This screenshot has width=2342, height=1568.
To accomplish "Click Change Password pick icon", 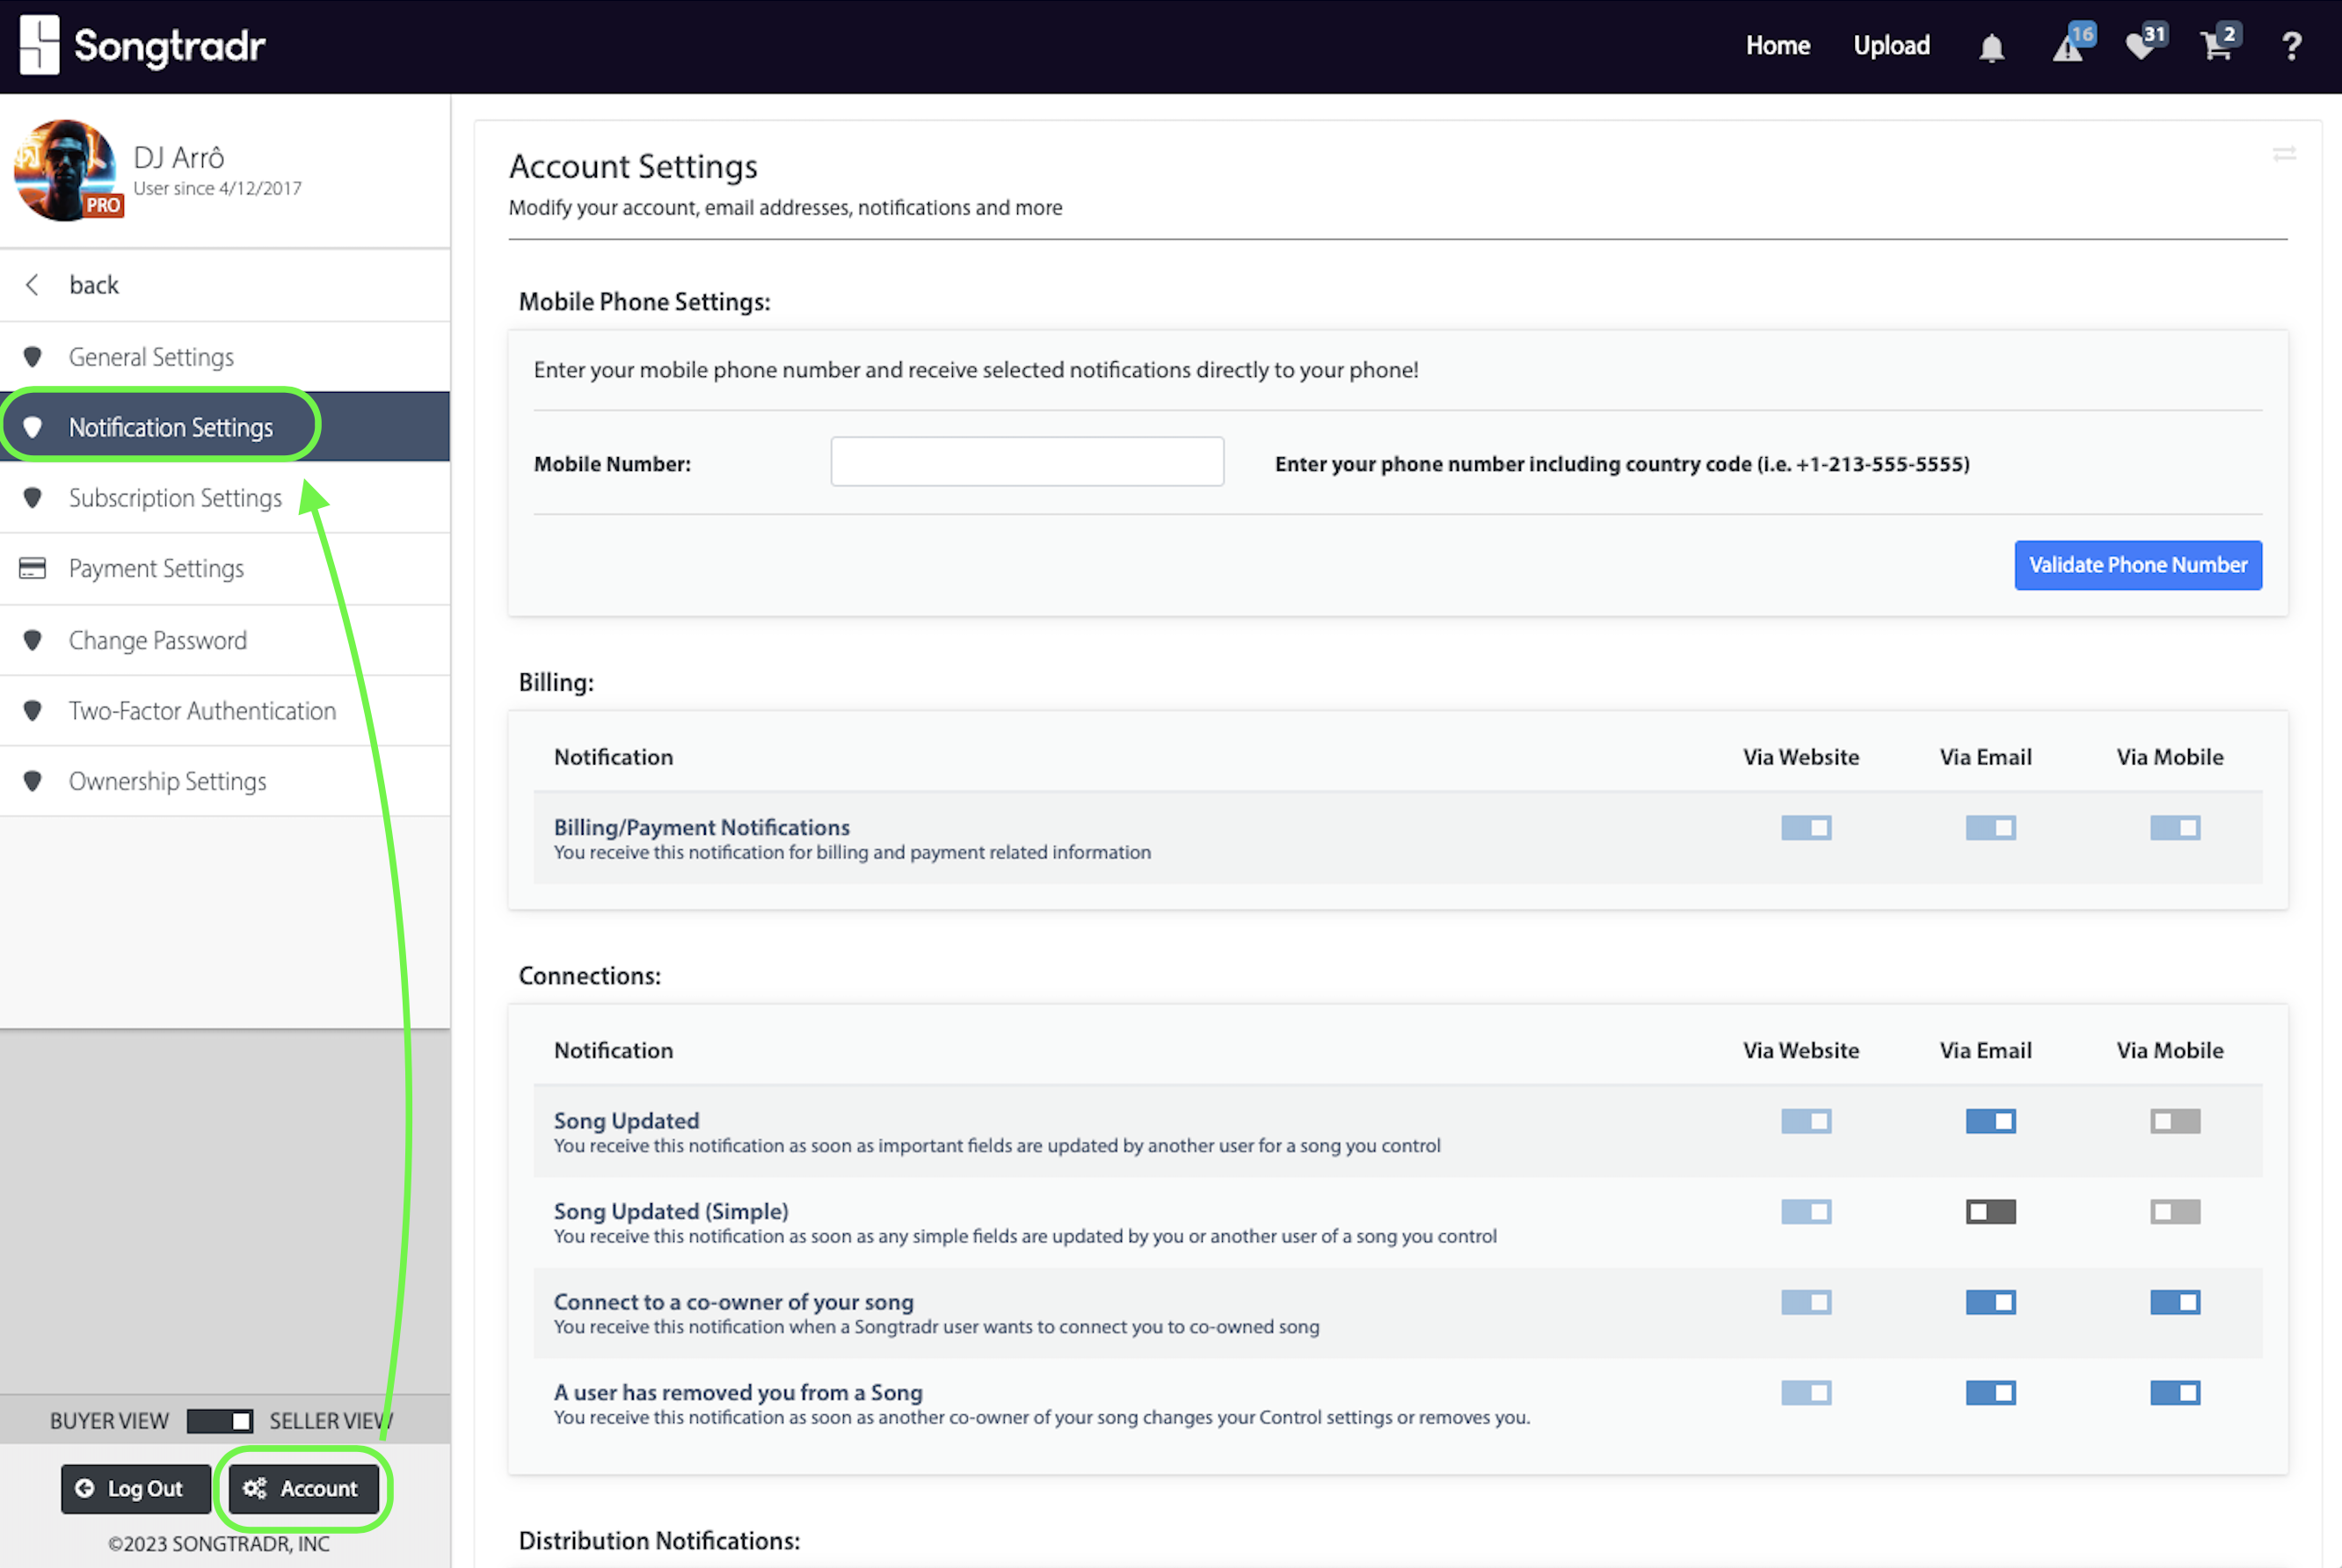I will point(33,641).
